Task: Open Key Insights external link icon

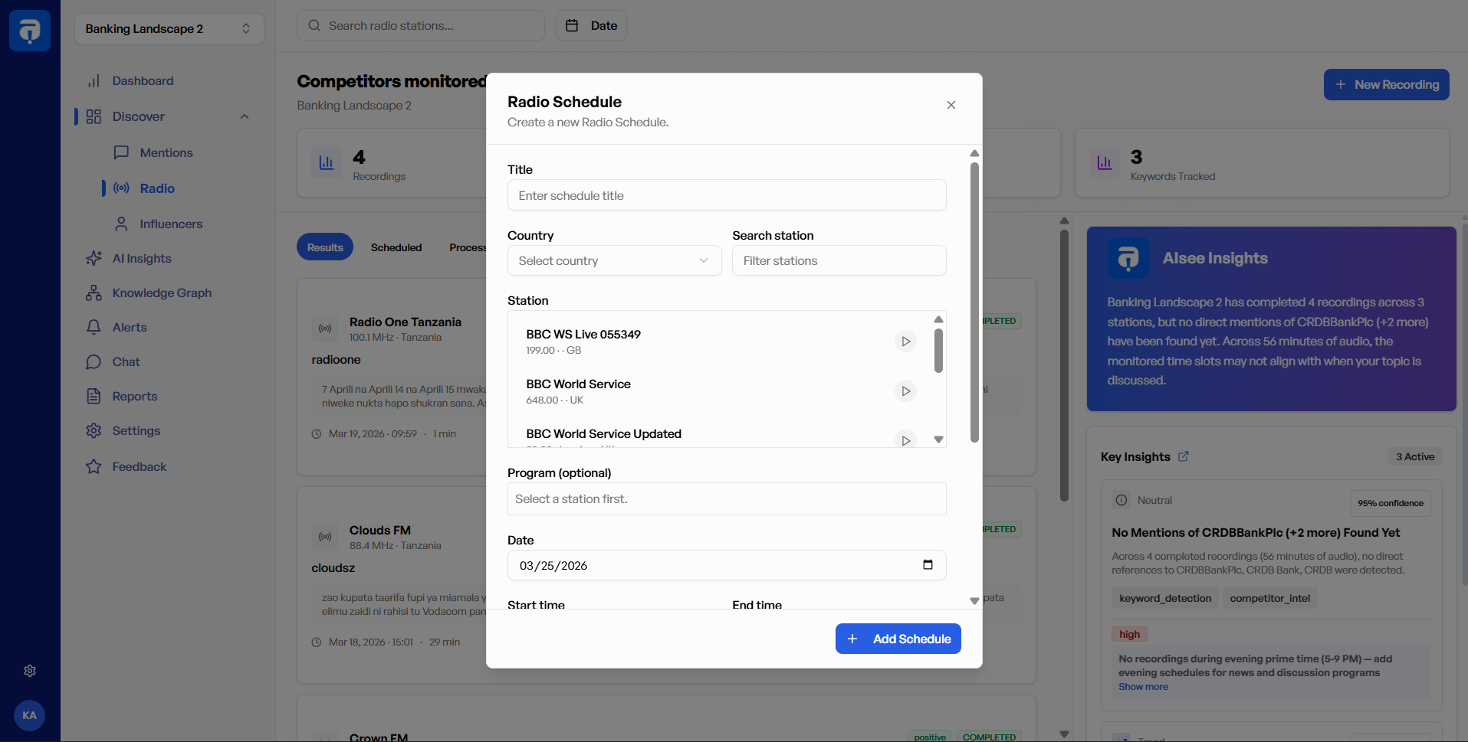Action: click(x=1183, y=456)
